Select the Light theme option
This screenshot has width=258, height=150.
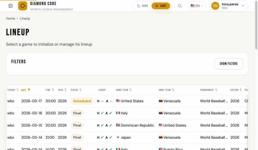pyautogui.click(x=161, y=6)
